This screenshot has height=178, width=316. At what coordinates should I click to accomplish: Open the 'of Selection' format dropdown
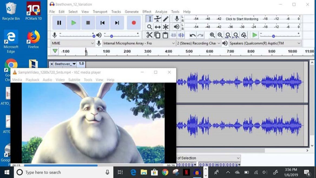coord(208,158)
